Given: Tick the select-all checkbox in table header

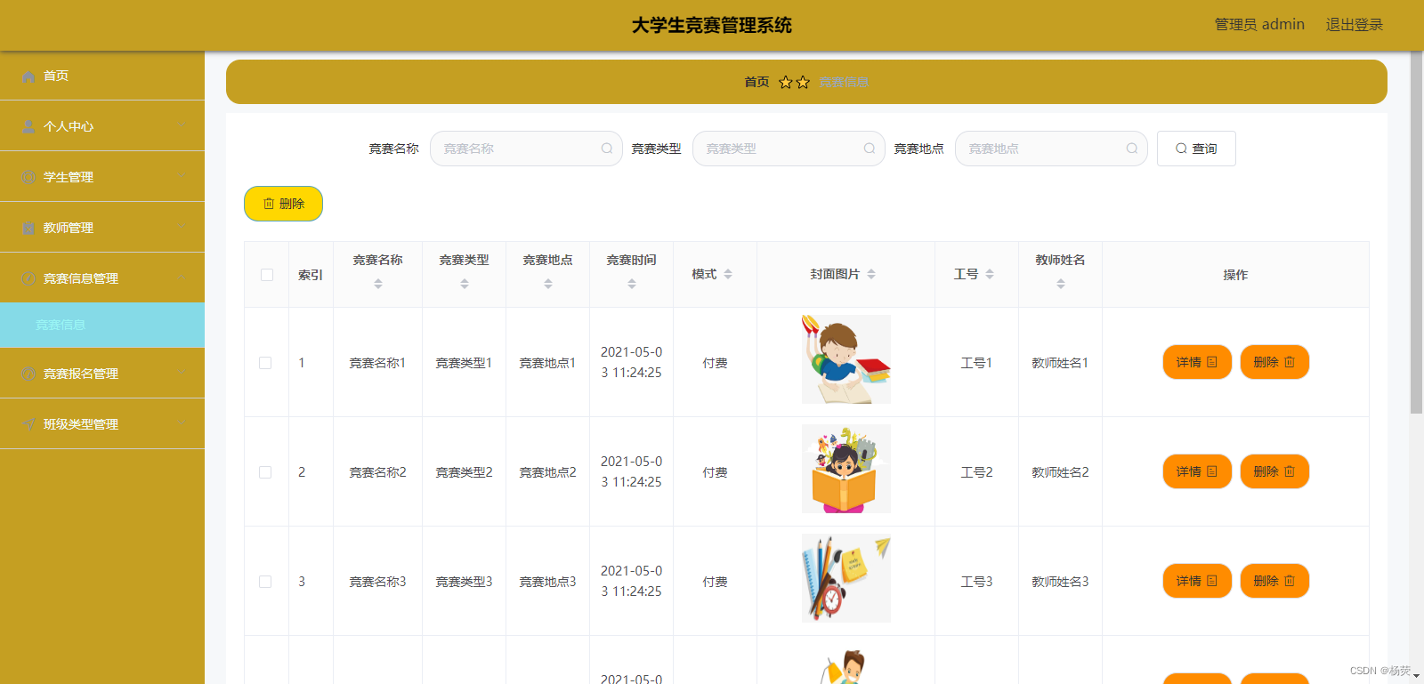Looking at the screenshot, I should click(267, 275).
